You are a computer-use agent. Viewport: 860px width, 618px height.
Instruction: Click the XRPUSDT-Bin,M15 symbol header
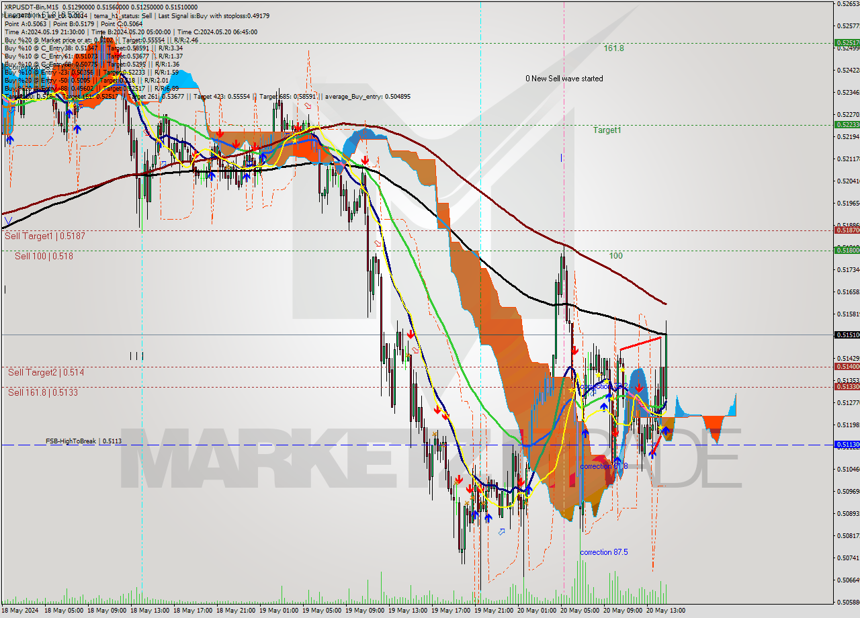click(31, 7)
